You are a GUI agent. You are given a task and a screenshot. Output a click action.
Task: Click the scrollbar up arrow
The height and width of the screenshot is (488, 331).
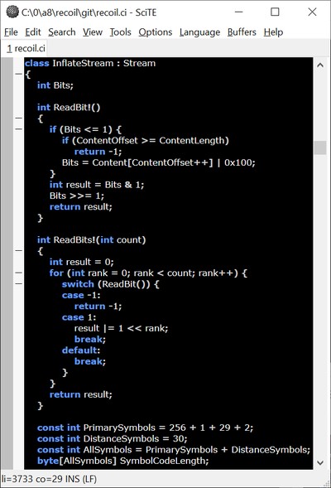(x=320, y=65)
